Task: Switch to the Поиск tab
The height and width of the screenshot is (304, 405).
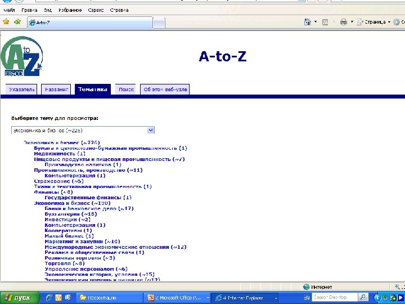Action: 126,90
